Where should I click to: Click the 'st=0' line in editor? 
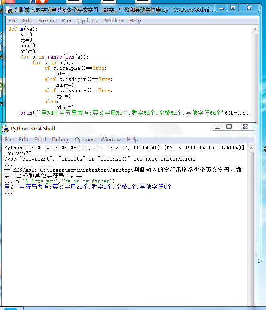click(x=26, y=34)
